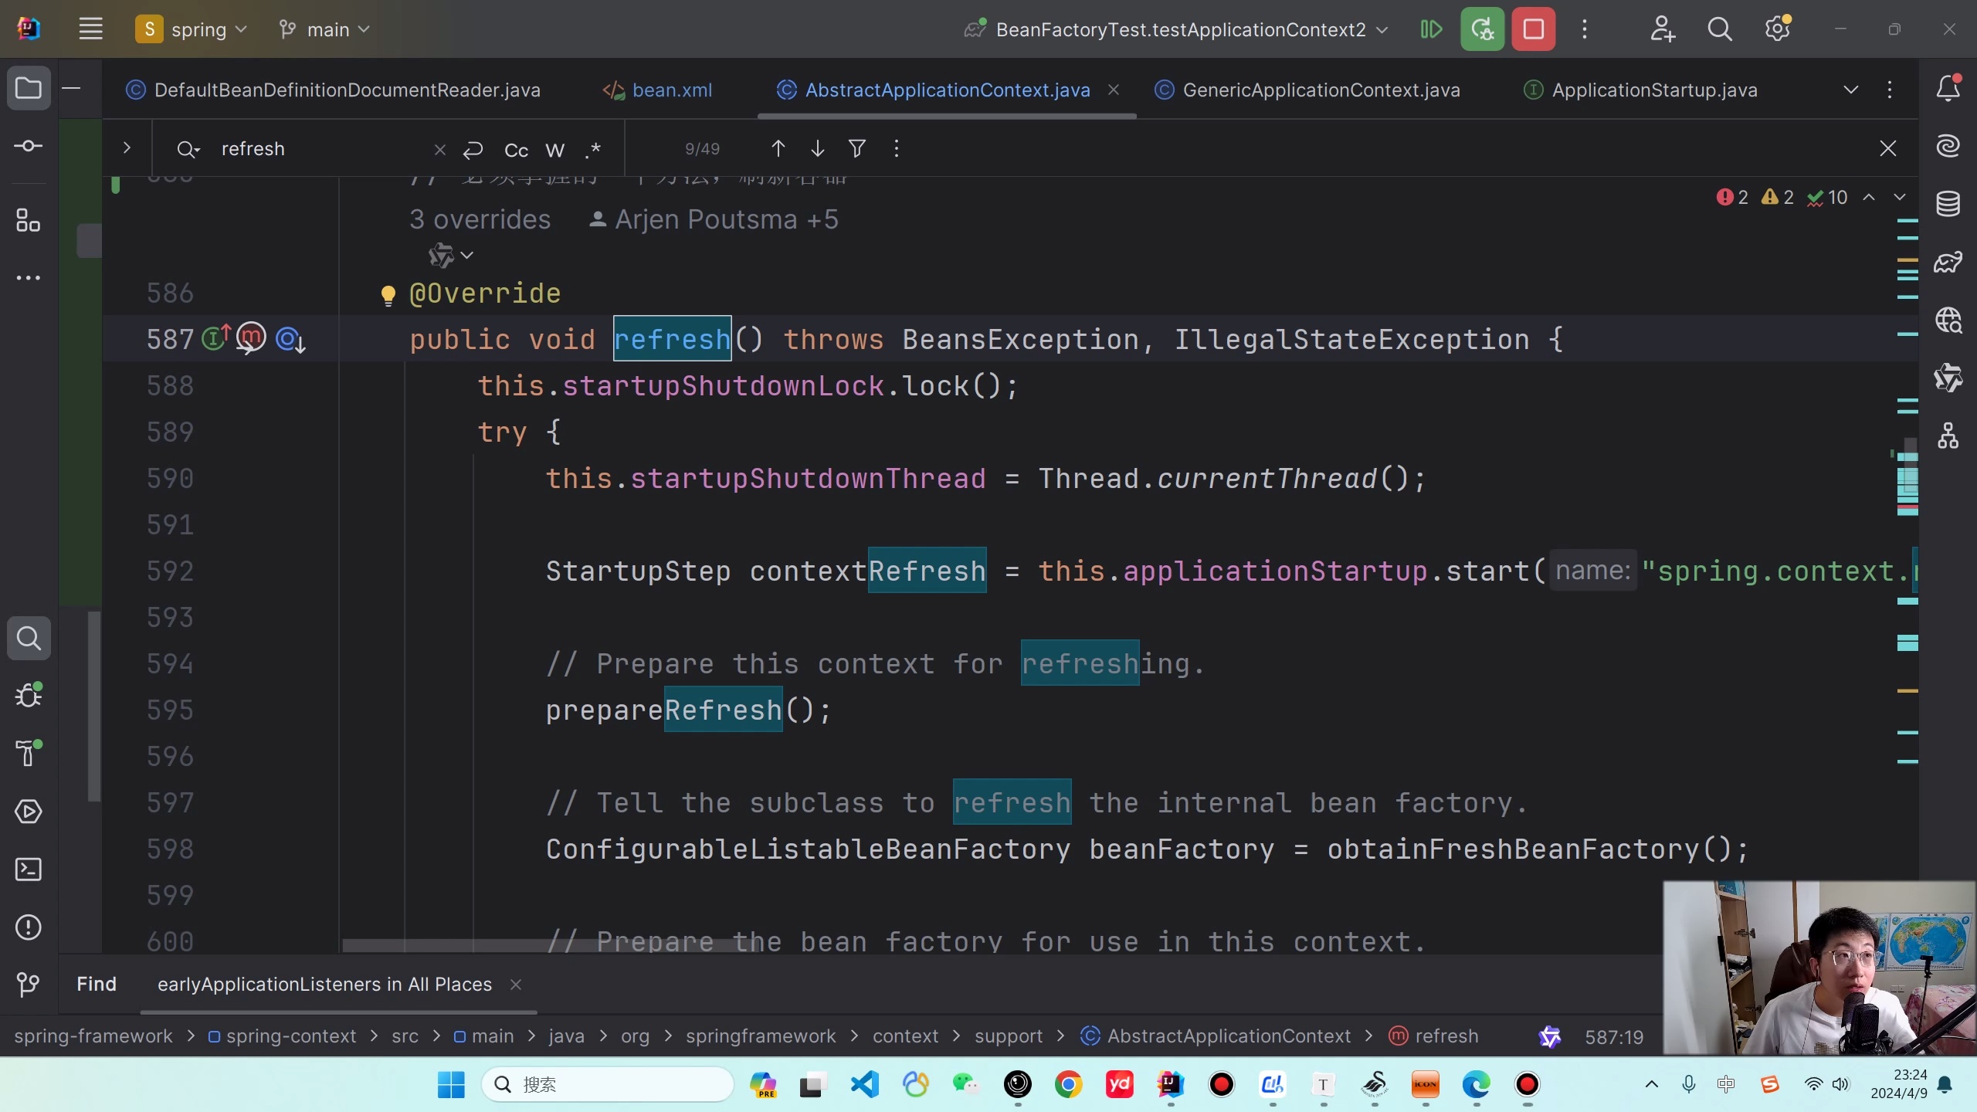Image resolution: width=1977 pixels, height=1112 pixels.
Task: Open the Git tool window icon
Action: pyautogui.click(x=29, y=984)
